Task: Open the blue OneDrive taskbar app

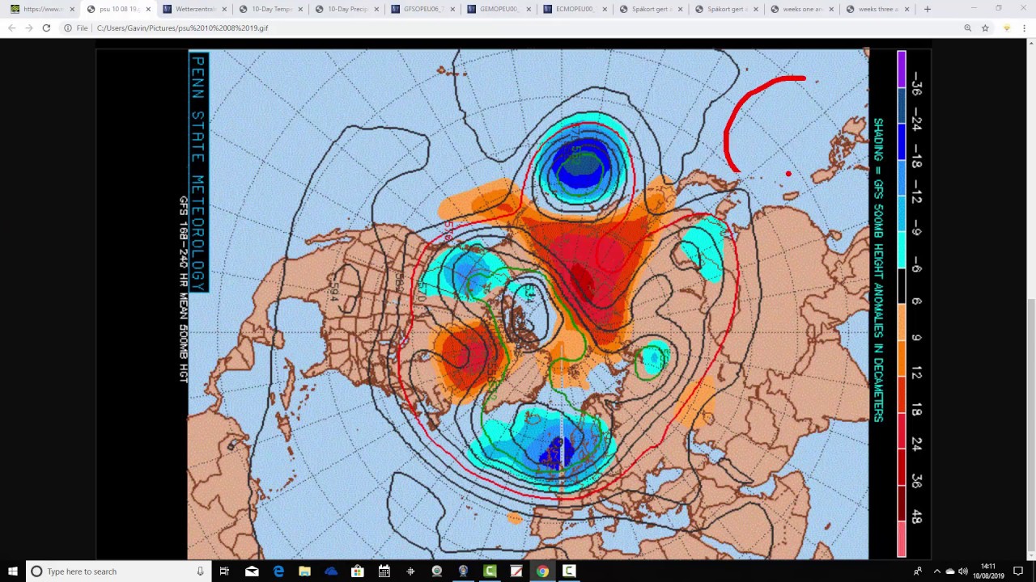Action: click(331, 571)
